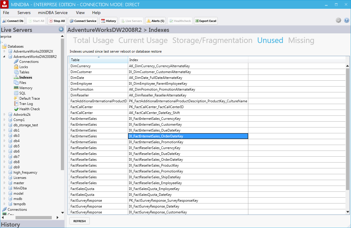Click the Connect Service toolbar button
This screenshot has height=228, width=351.
[x=83, y=21]
